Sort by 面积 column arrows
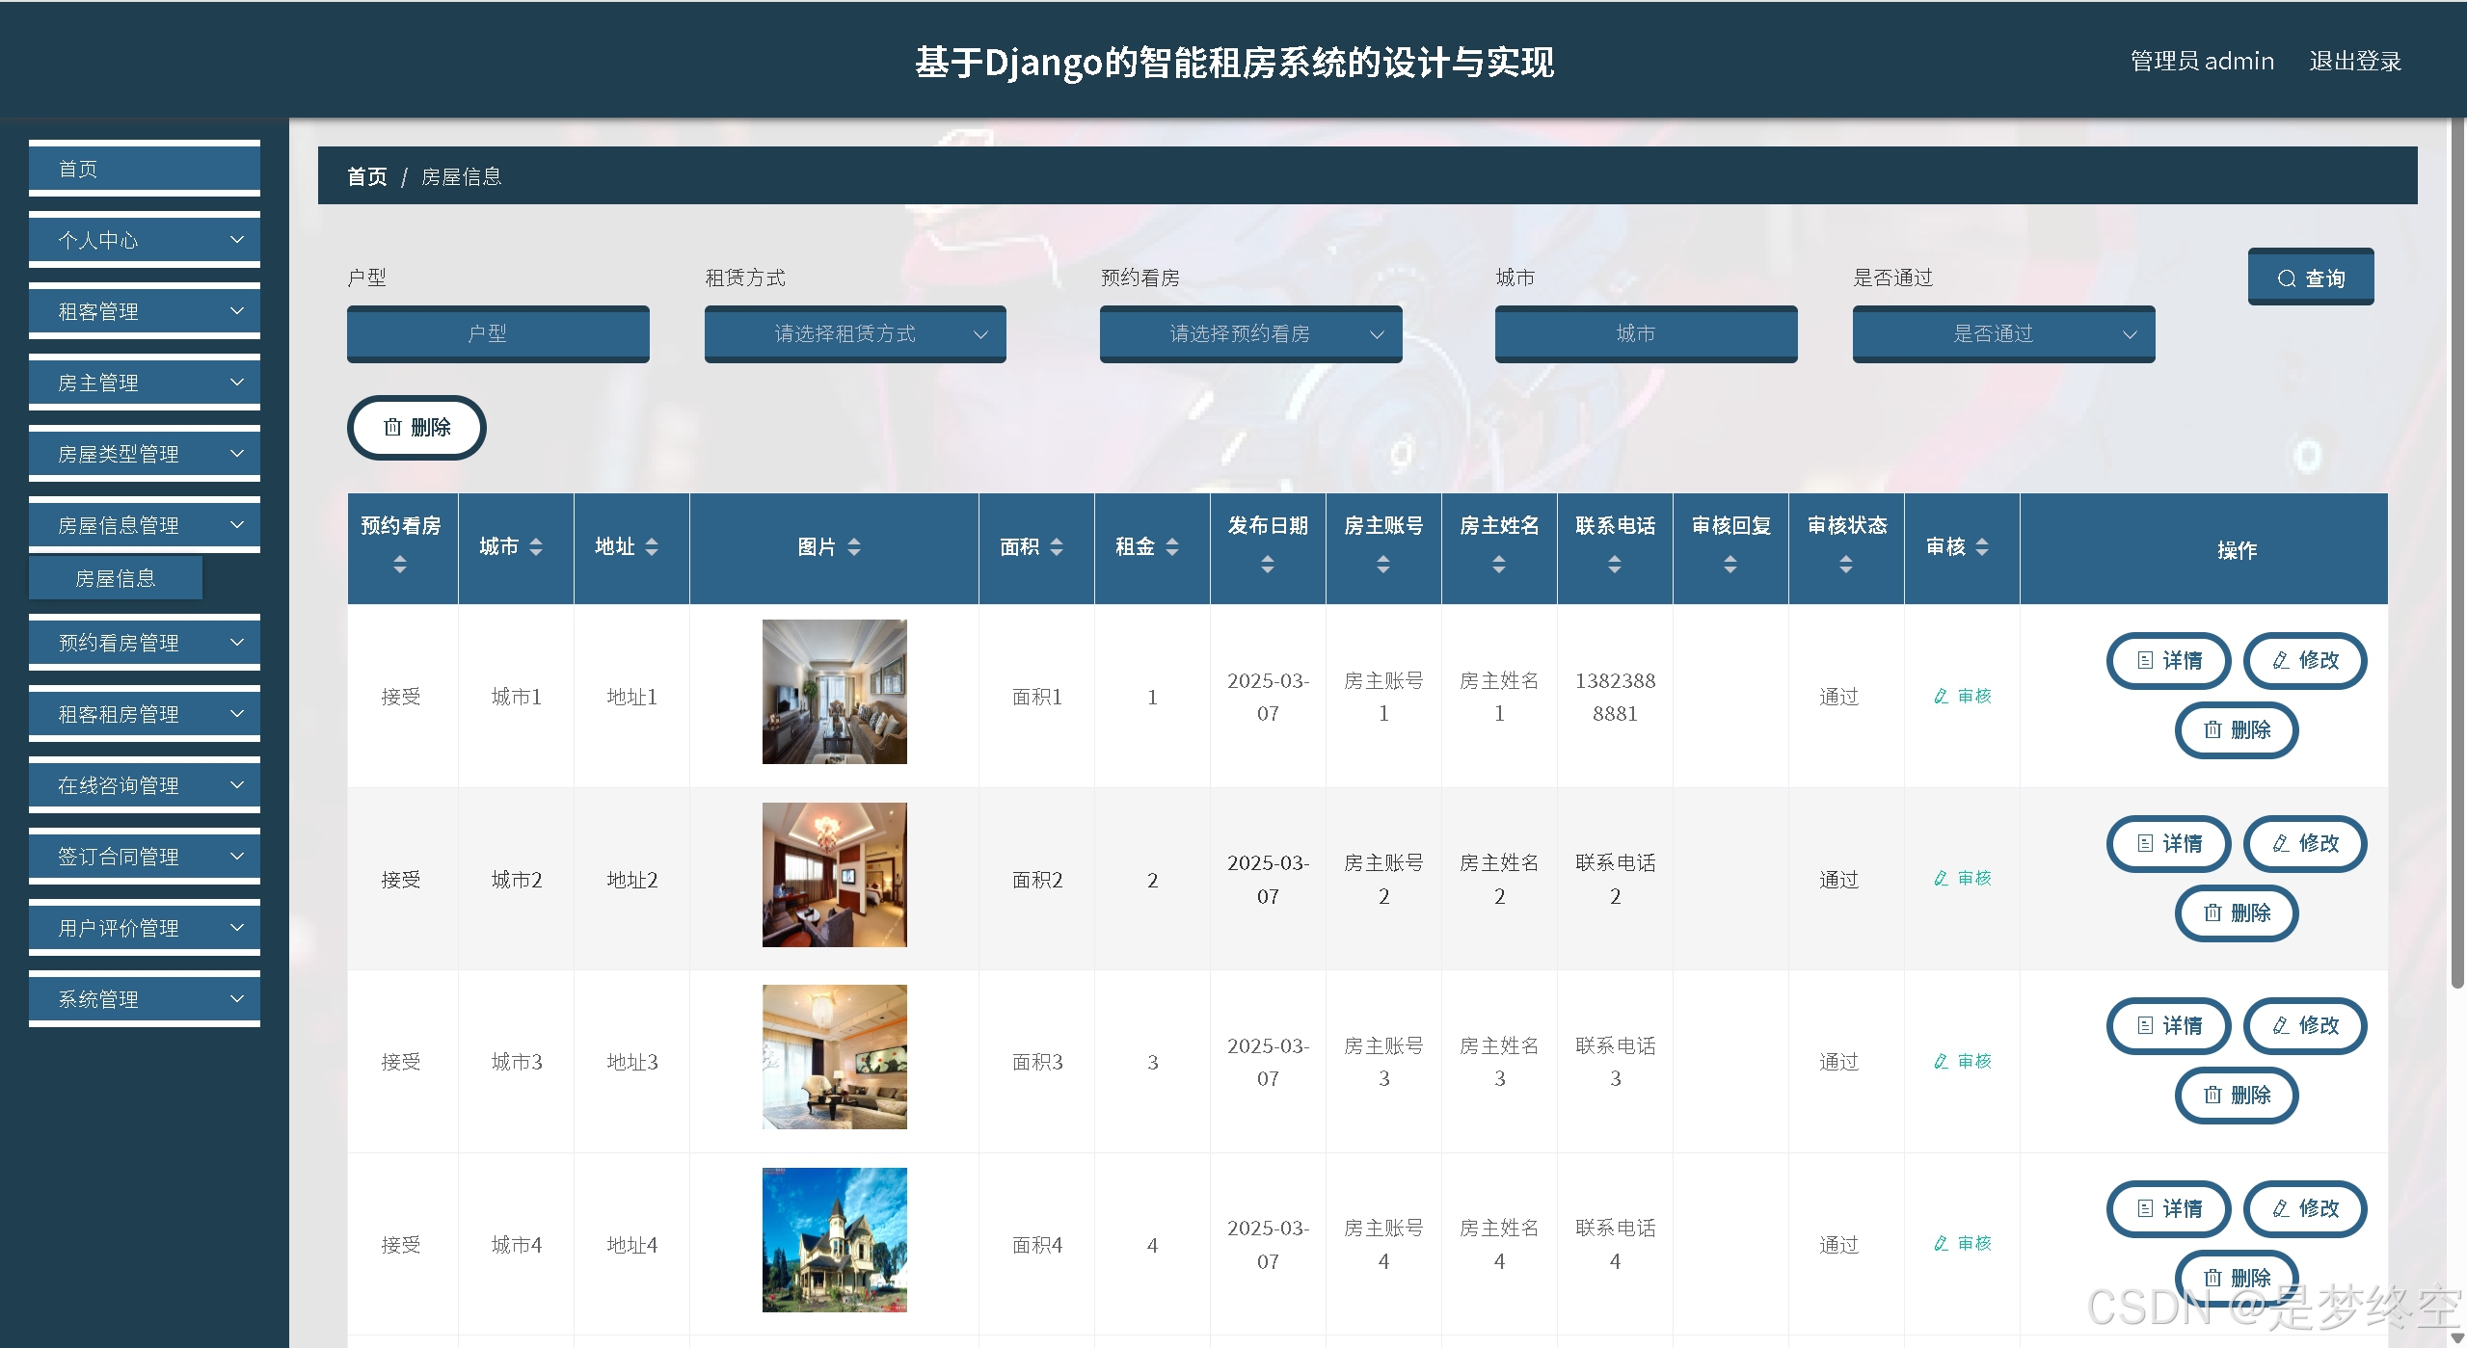The image size is (2467, 1348). point(1056,547)
